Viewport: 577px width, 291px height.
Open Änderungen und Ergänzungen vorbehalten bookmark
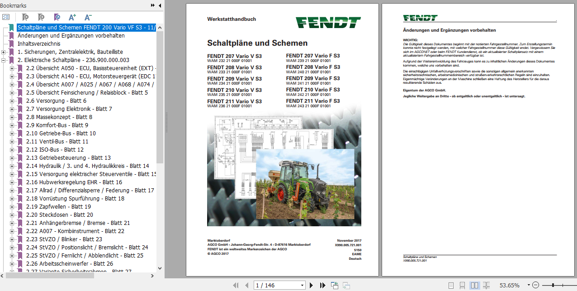coord(71,36)
